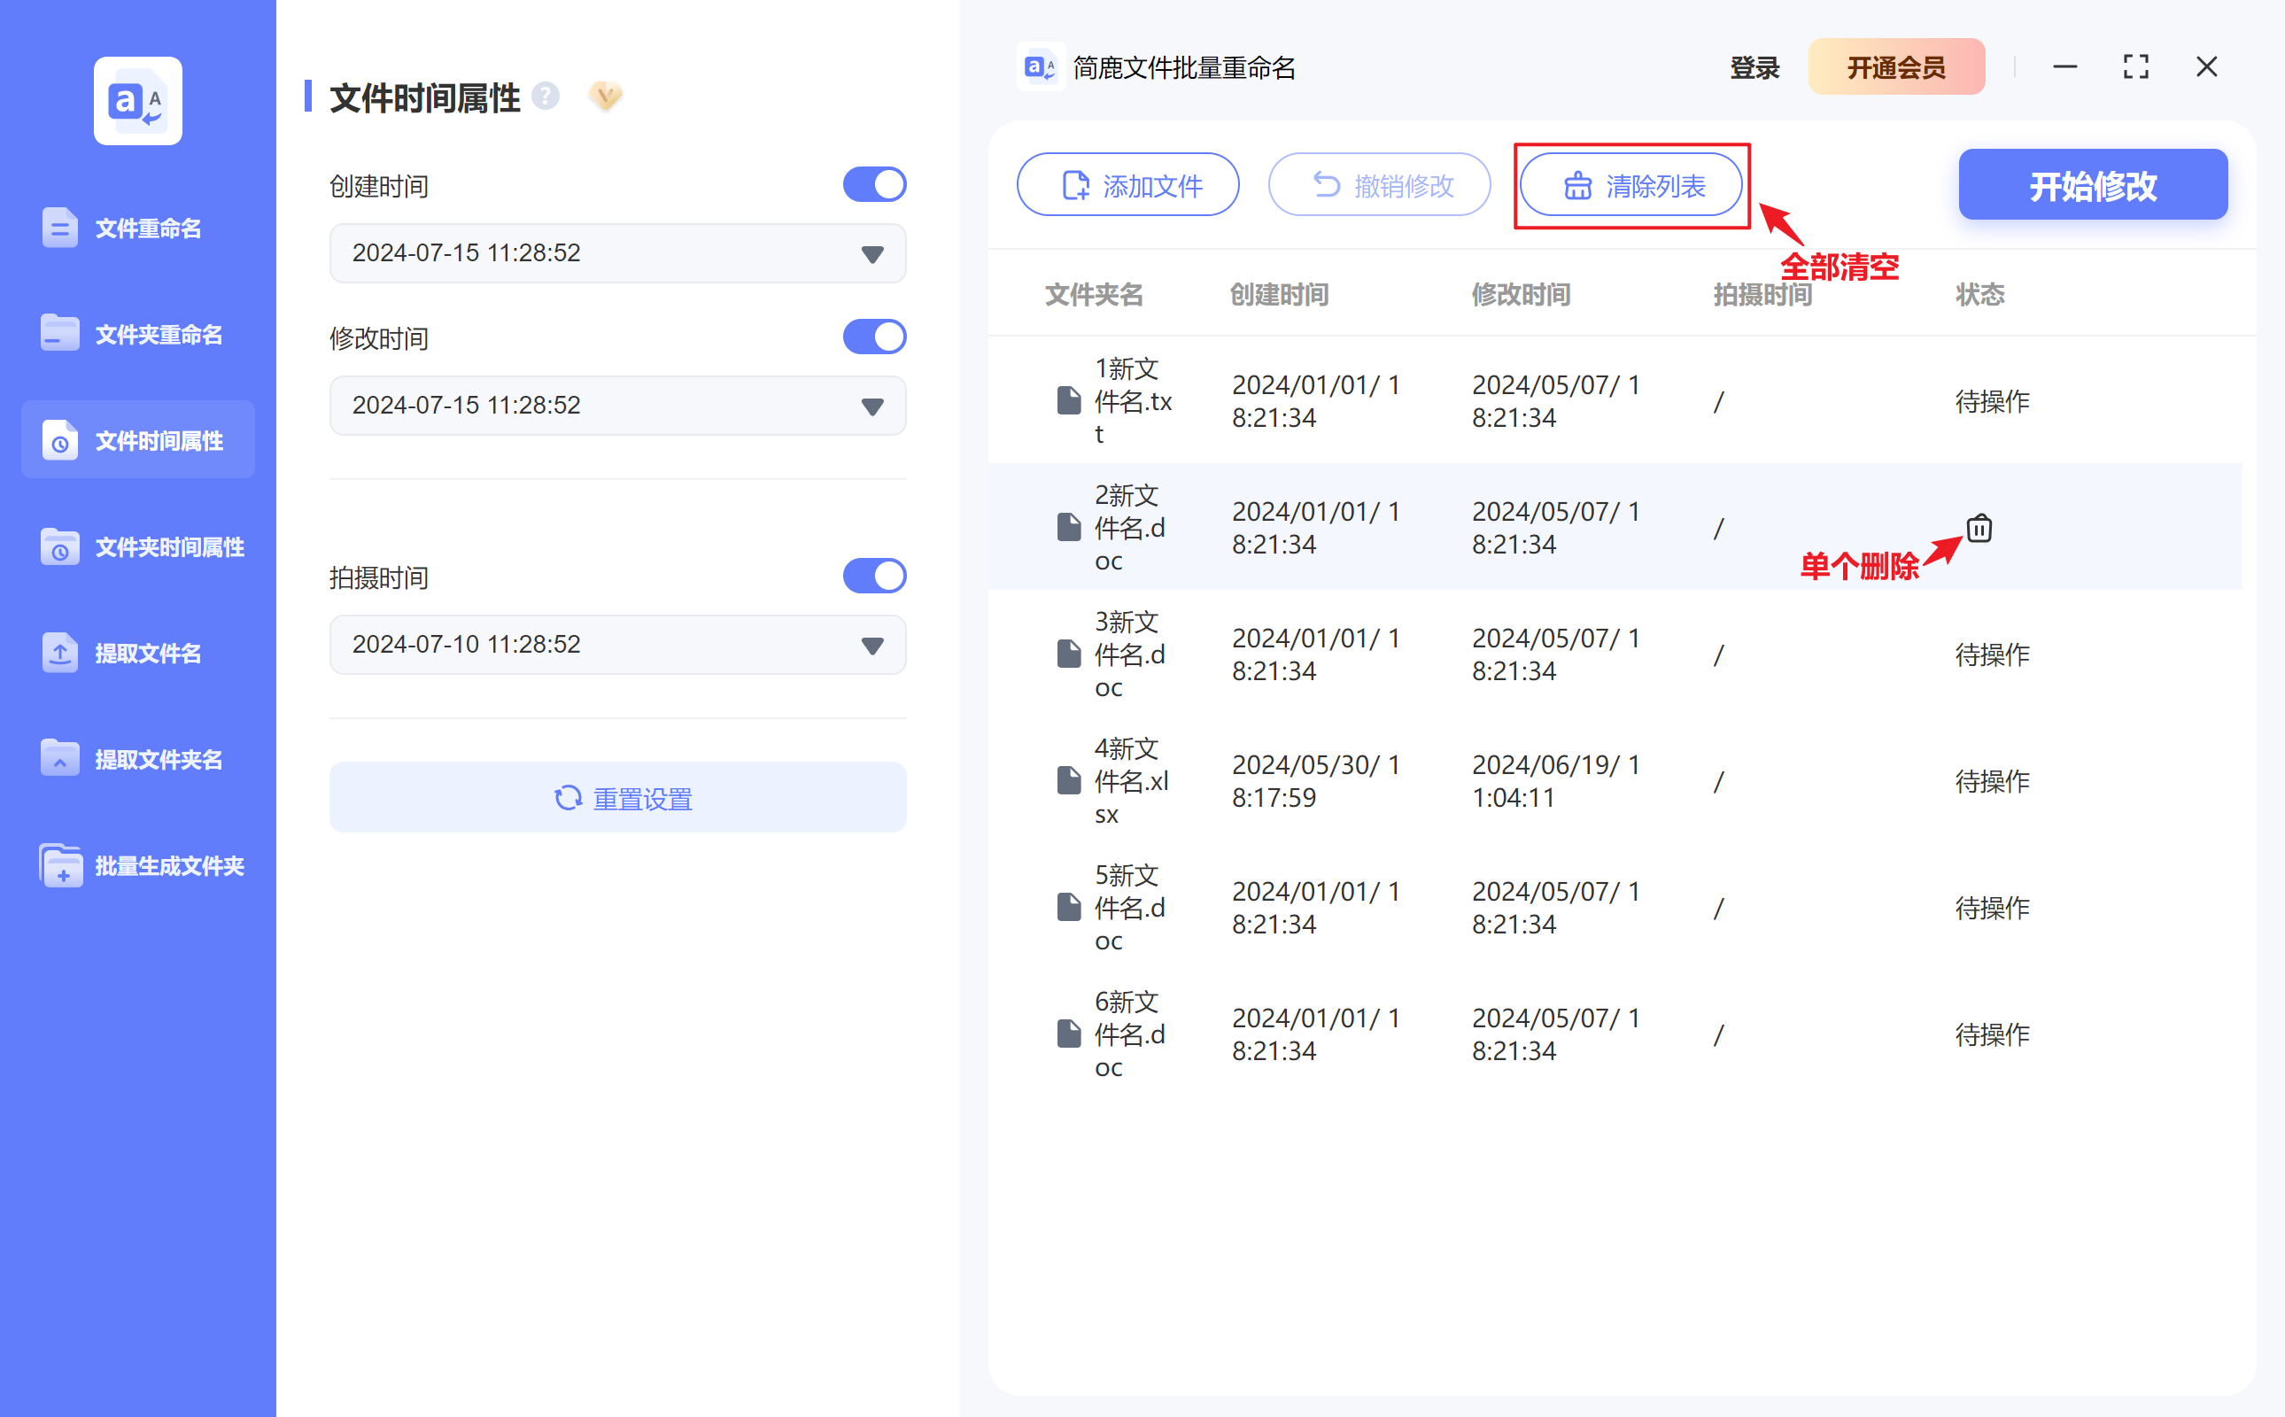Disable the 拍摄时间 toggle
This screenshot has width=2285, height=1417.
pyautogui.click(x=873, y=576)
